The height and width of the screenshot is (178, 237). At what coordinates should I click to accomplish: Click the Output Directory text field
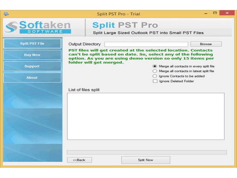146,44
